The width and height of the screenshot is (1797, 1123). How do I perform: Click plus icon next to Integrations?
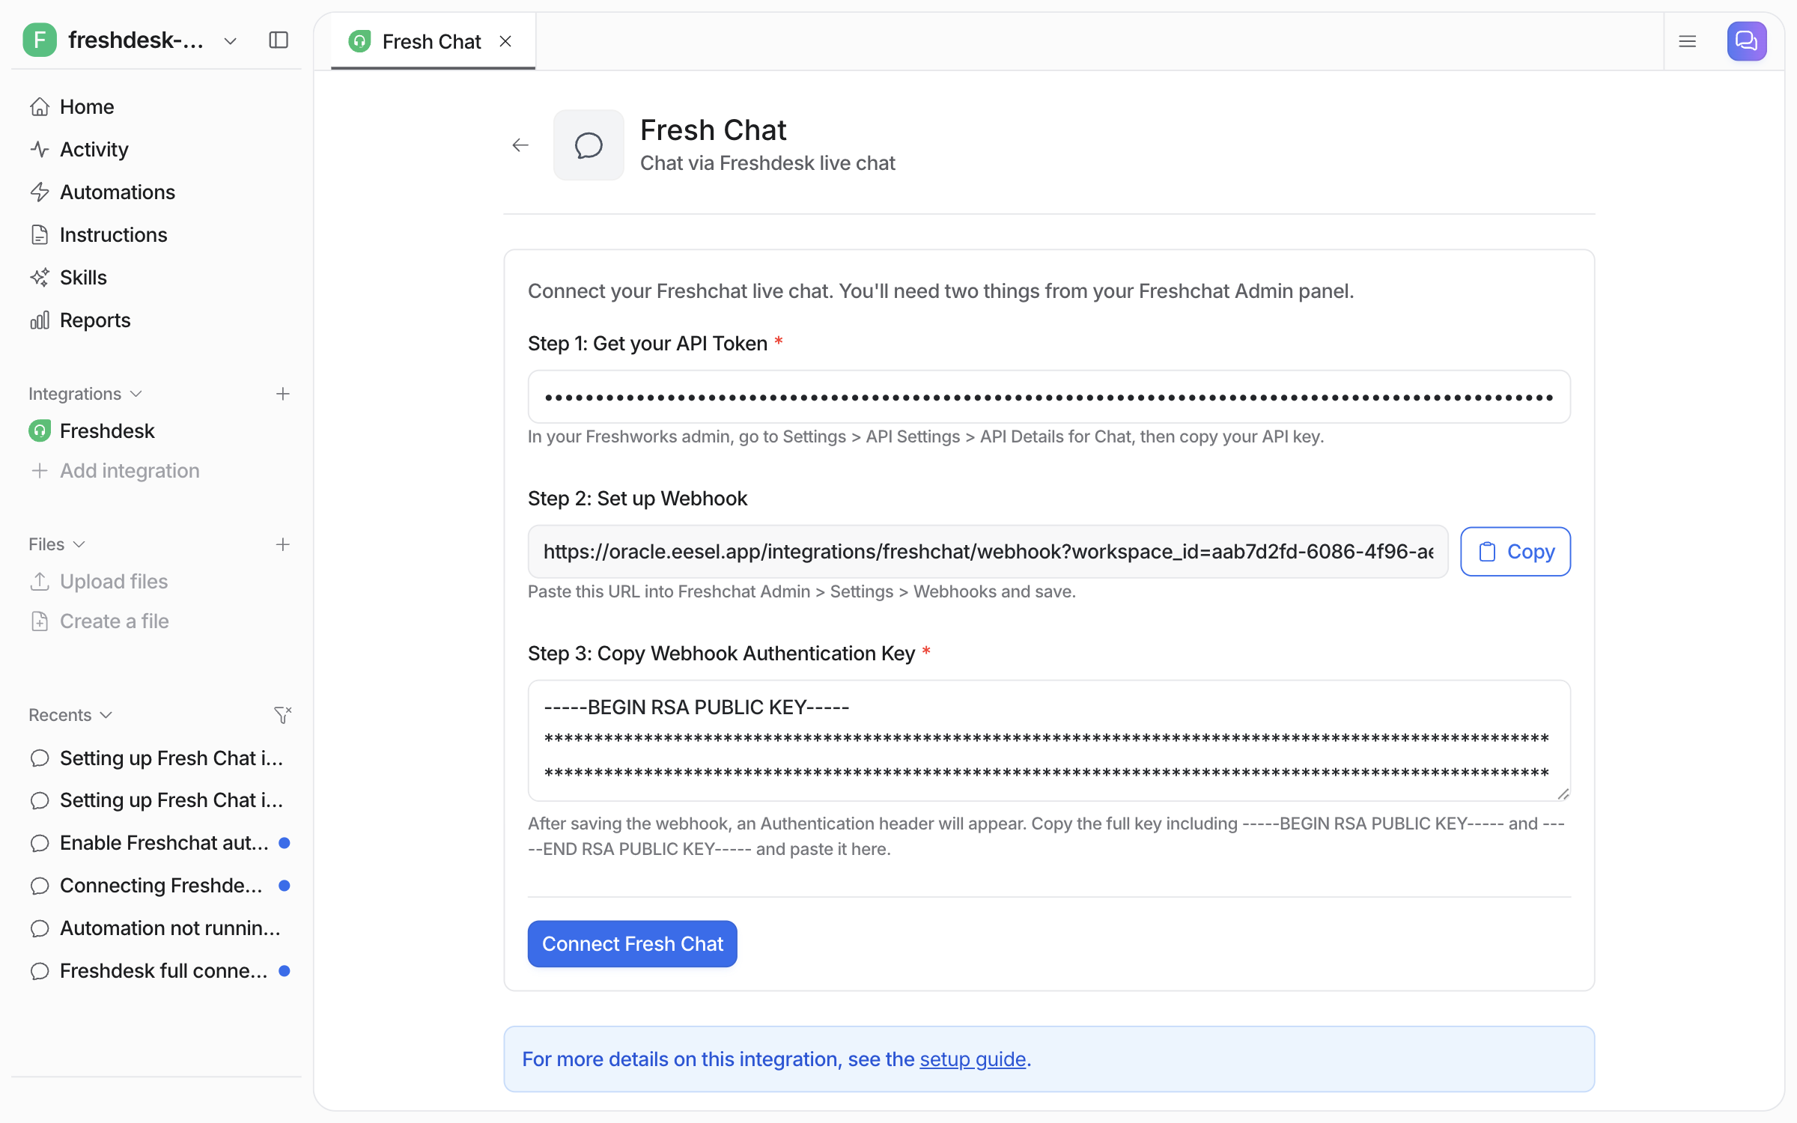tap(282, 394)
